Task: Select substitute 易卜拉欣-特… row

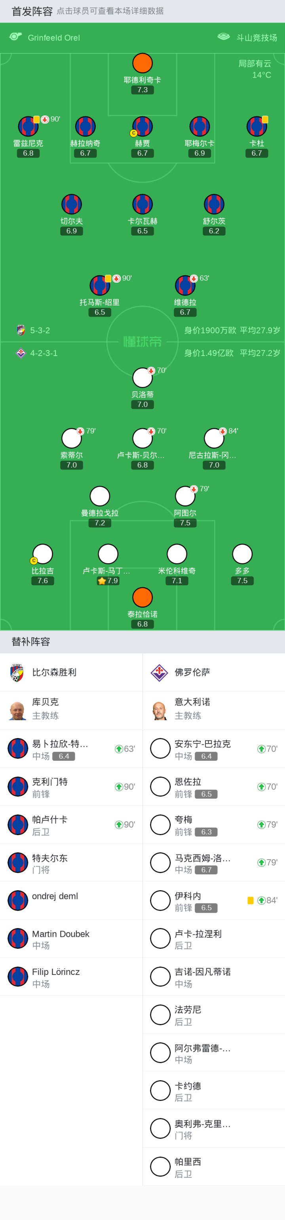Action: pyautogui.click(x=71, y=749)
